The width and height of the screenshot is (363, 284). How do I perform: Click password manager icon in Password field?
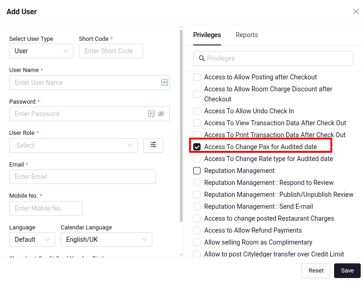tap(151, 114)
